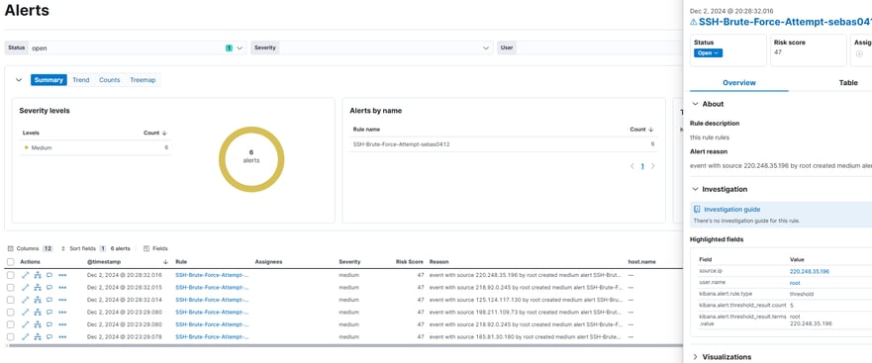Analyze event for the 20:28:32.015 alert
The image size is (872, 363).
click(x=38, y=287)
